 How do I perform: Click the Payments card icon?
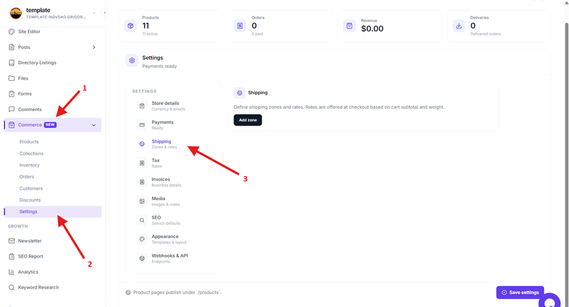[142, 125]
